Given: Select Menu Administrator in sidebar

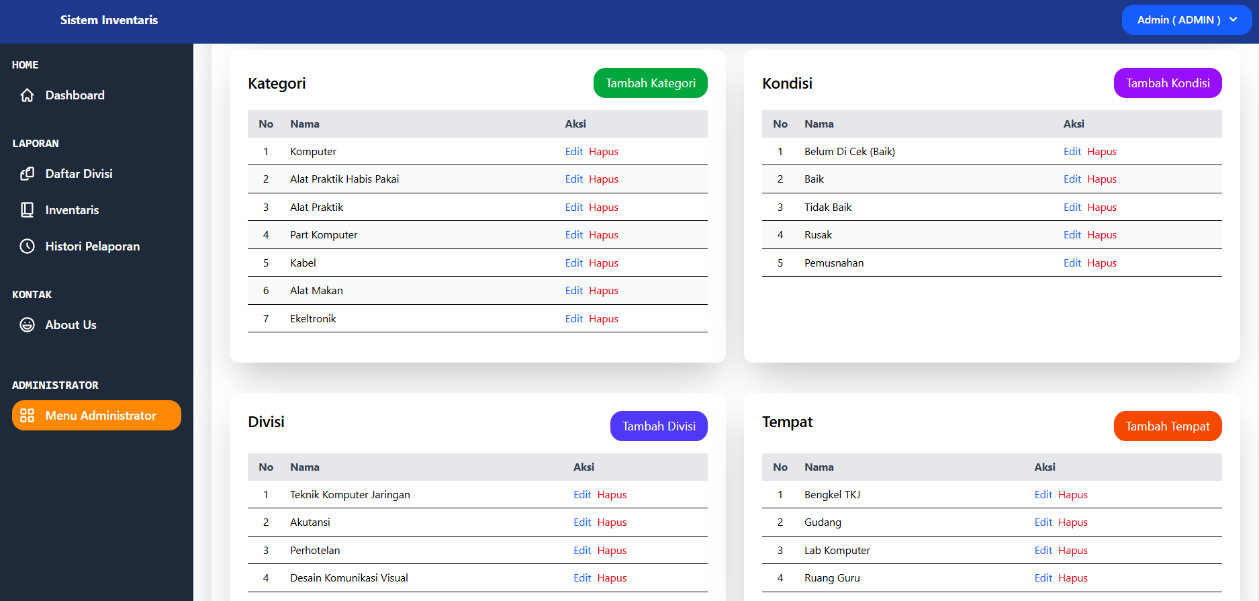Looking at the screenshot, I should (97, 416).
